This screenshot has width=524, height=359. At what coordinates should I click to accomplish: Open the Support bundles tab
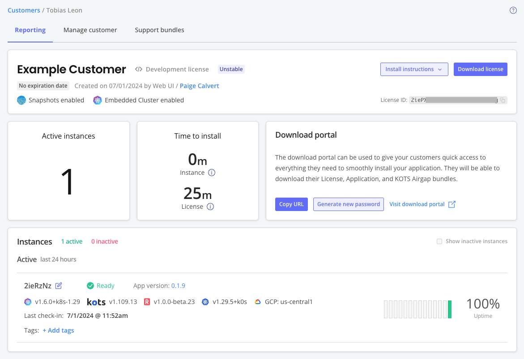click(159, 30)
